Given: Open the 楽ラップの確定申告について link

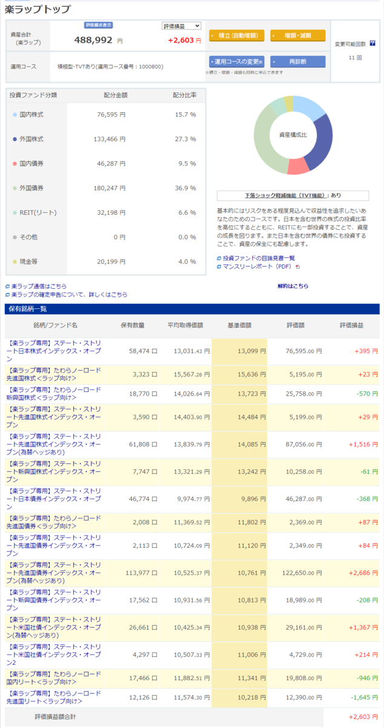Looking at the screenshot, I should click(69, 294).
